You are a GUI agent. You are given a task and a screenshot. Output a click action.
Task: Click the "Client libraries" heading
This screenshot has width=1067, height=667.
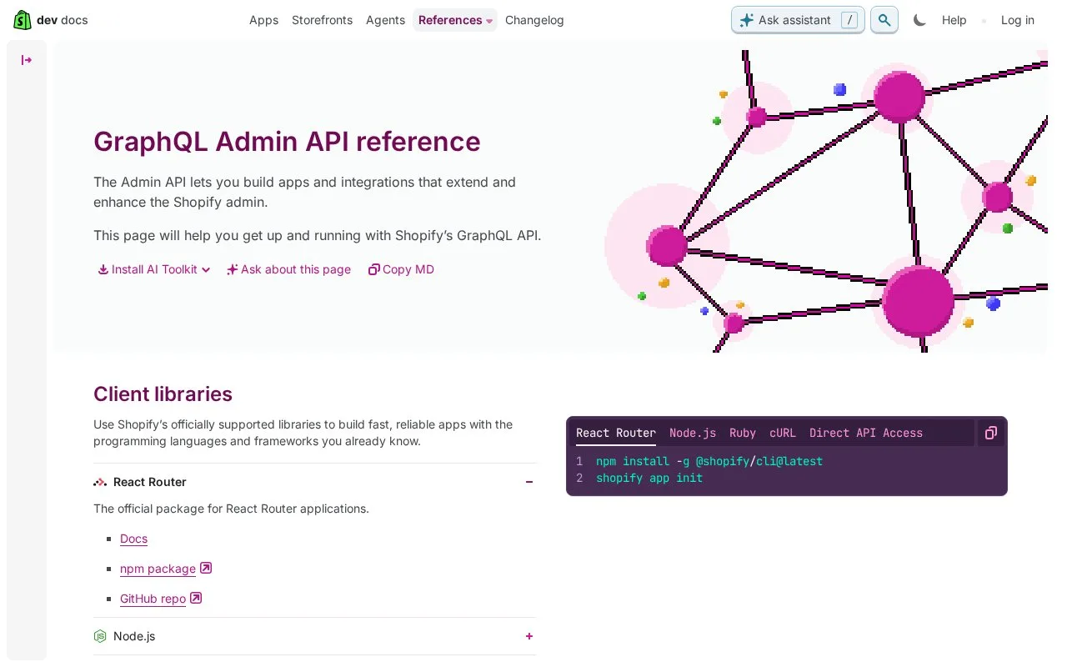point(163,394)
